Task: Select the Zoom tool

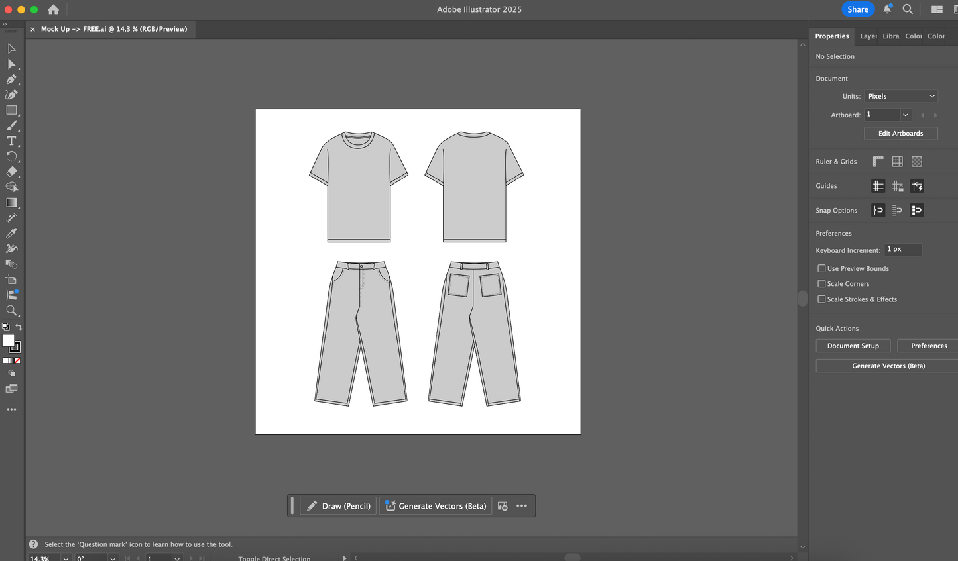Action: [11, 311]
